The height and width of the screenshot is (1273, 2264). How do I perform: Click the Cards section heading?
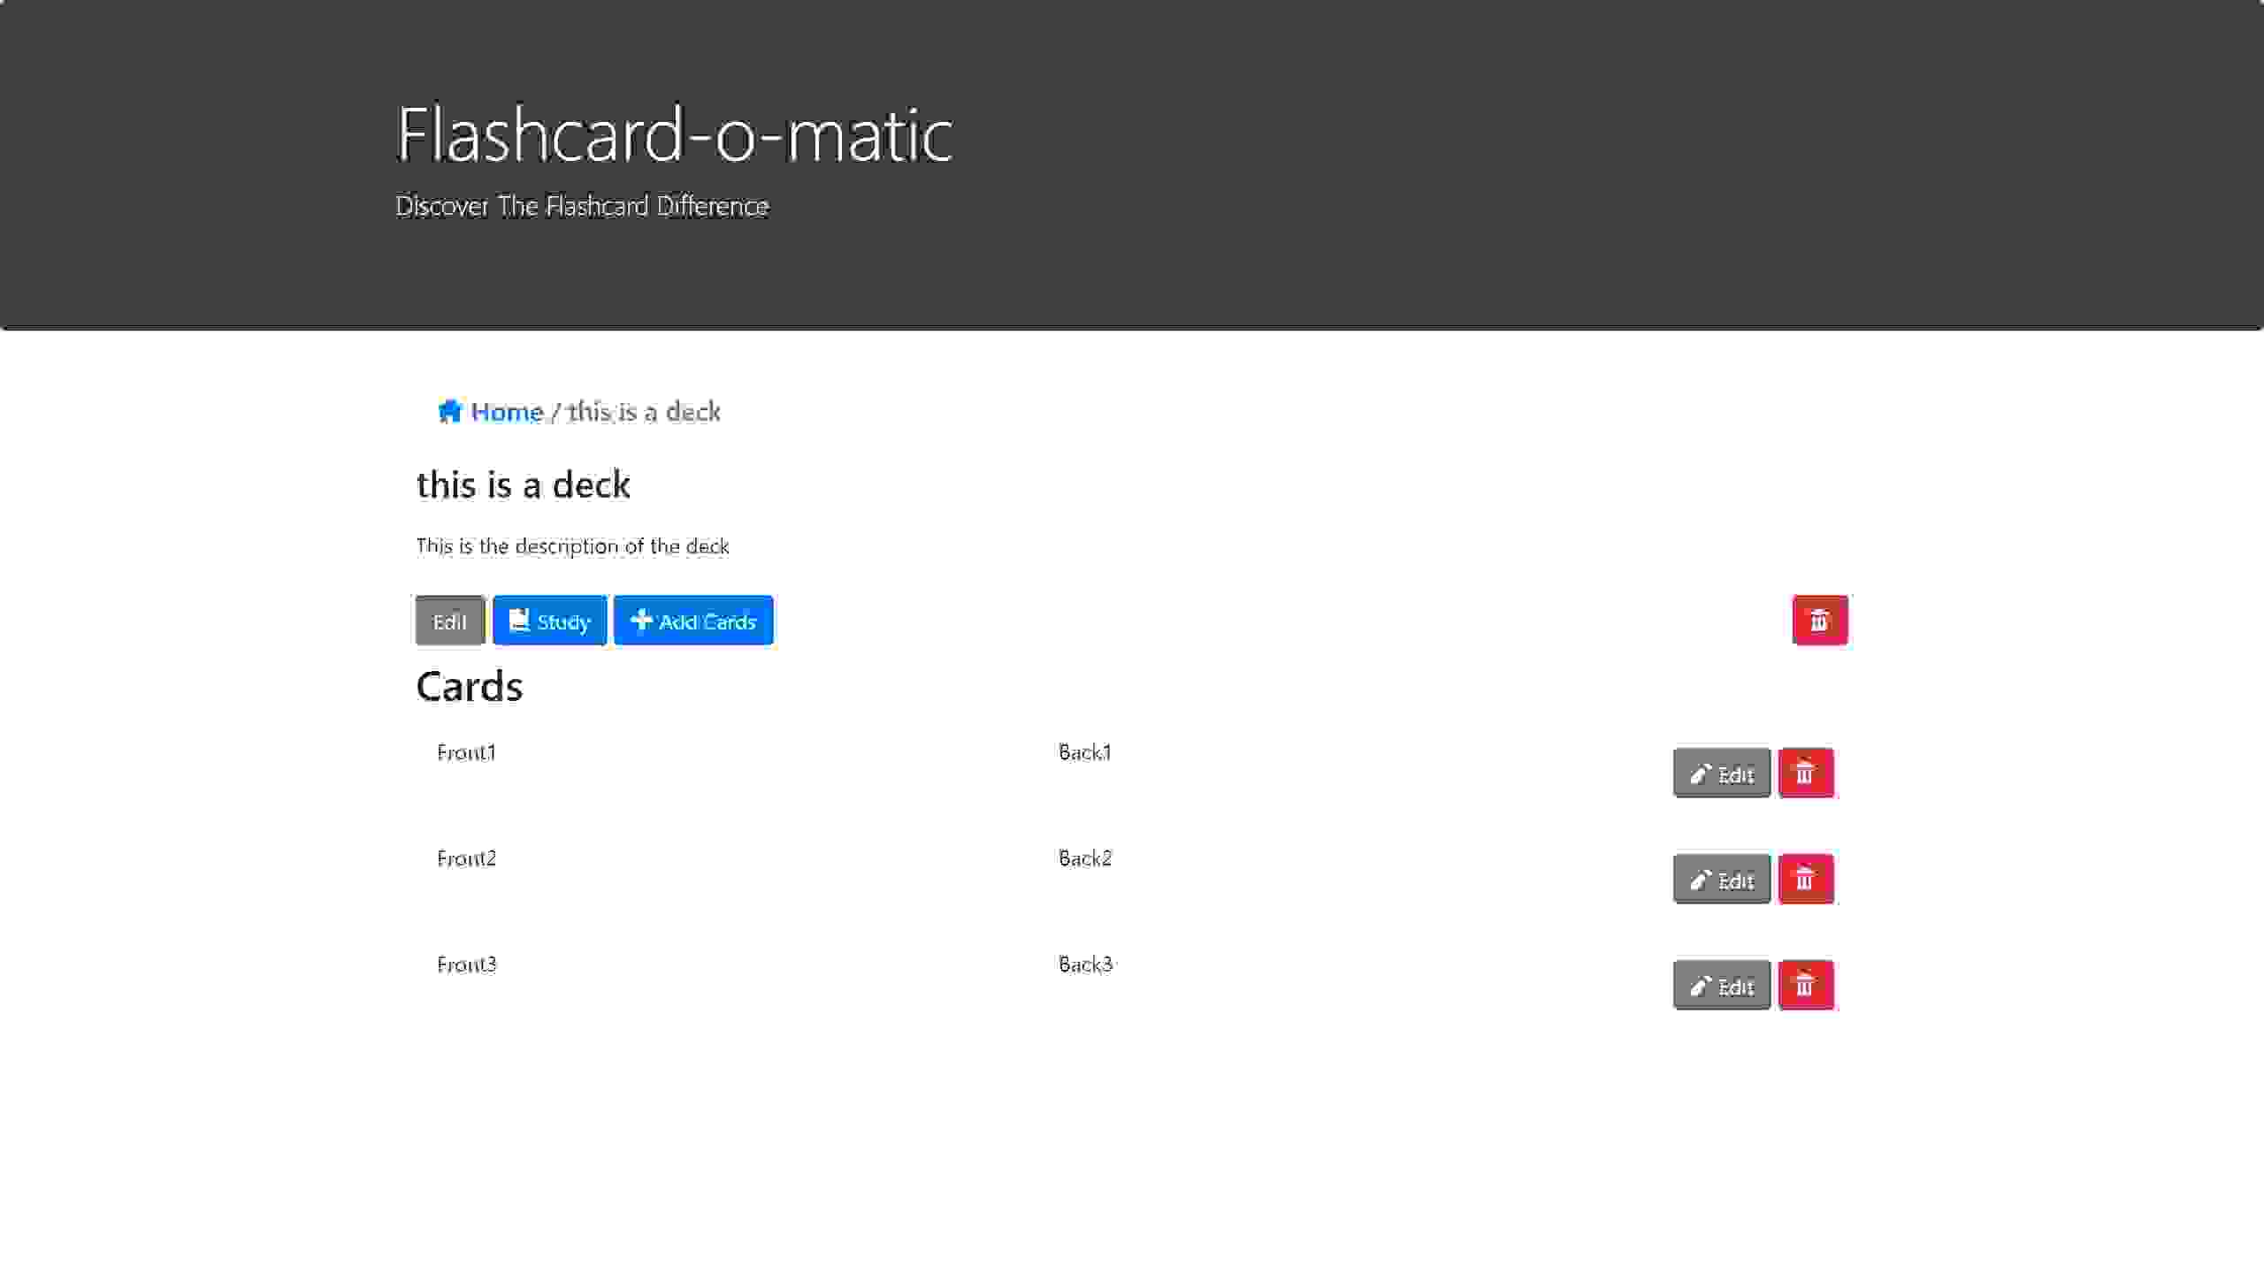point(469,687)
